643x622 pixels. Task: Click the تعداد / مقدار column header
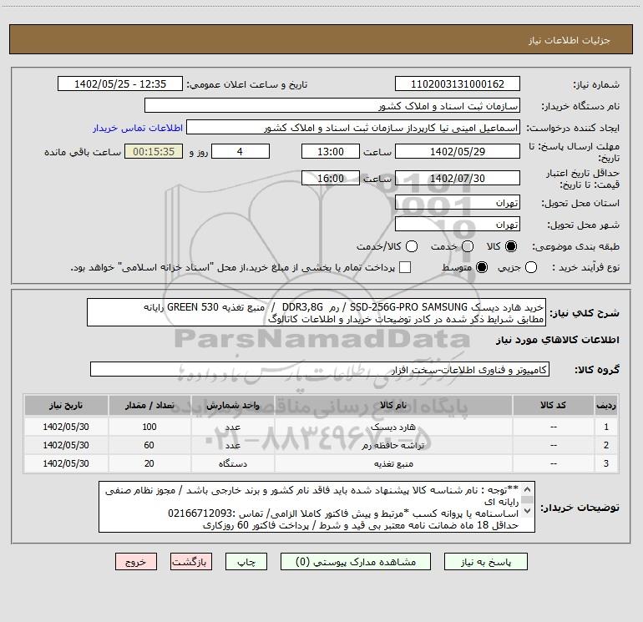[149, 406]
